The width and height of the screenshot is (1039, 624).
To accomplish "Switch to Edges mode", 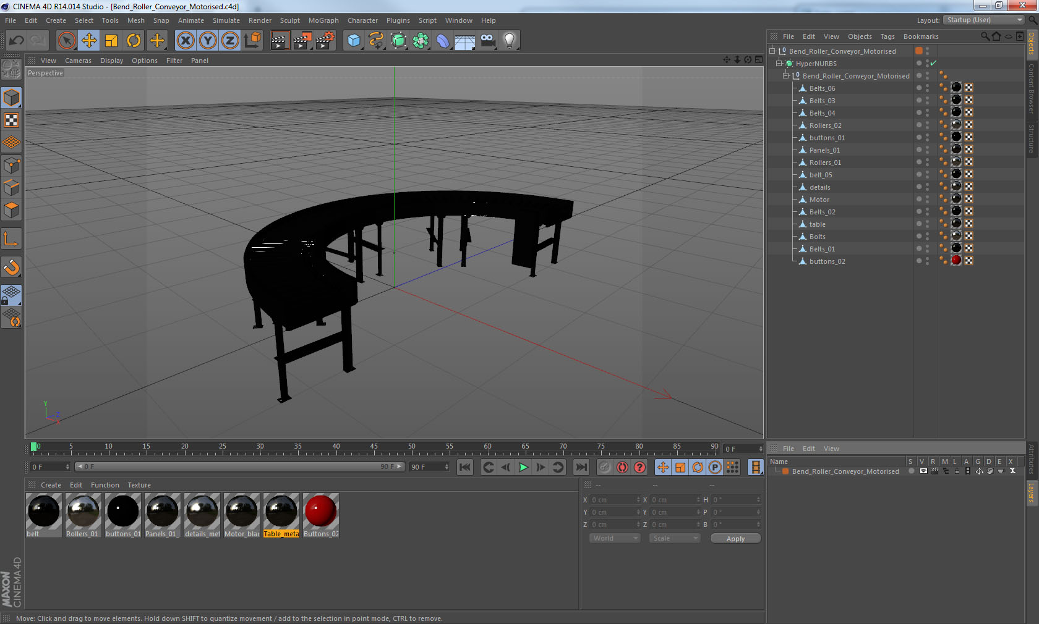I will coord(12,188).
